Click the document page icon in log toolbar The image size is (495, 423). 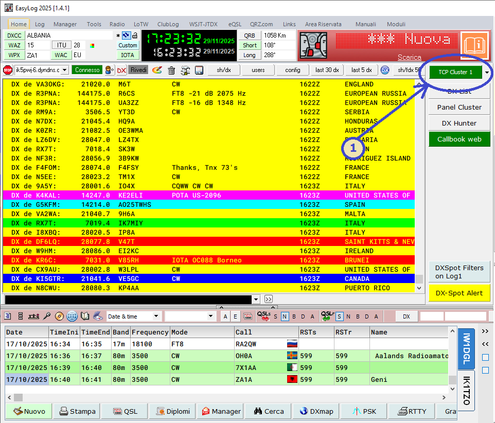(x=8, y=316)
